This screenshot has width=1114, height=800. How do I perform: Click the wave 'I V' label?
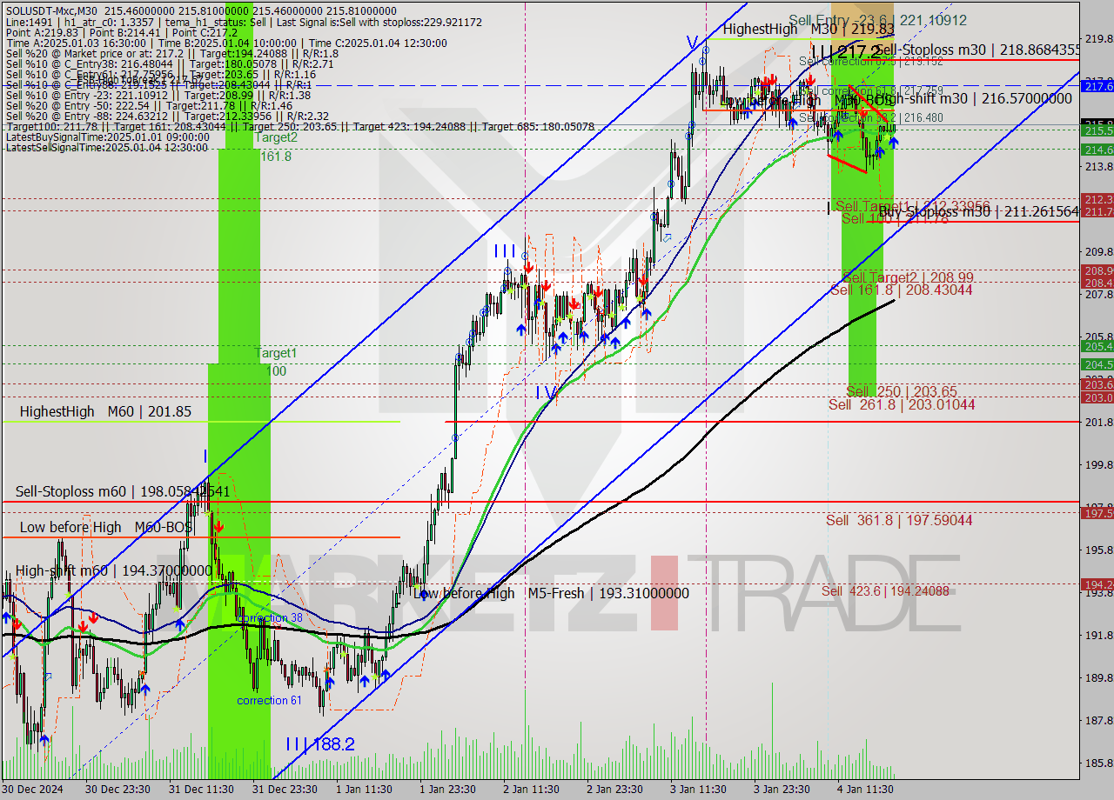[546, 393]
